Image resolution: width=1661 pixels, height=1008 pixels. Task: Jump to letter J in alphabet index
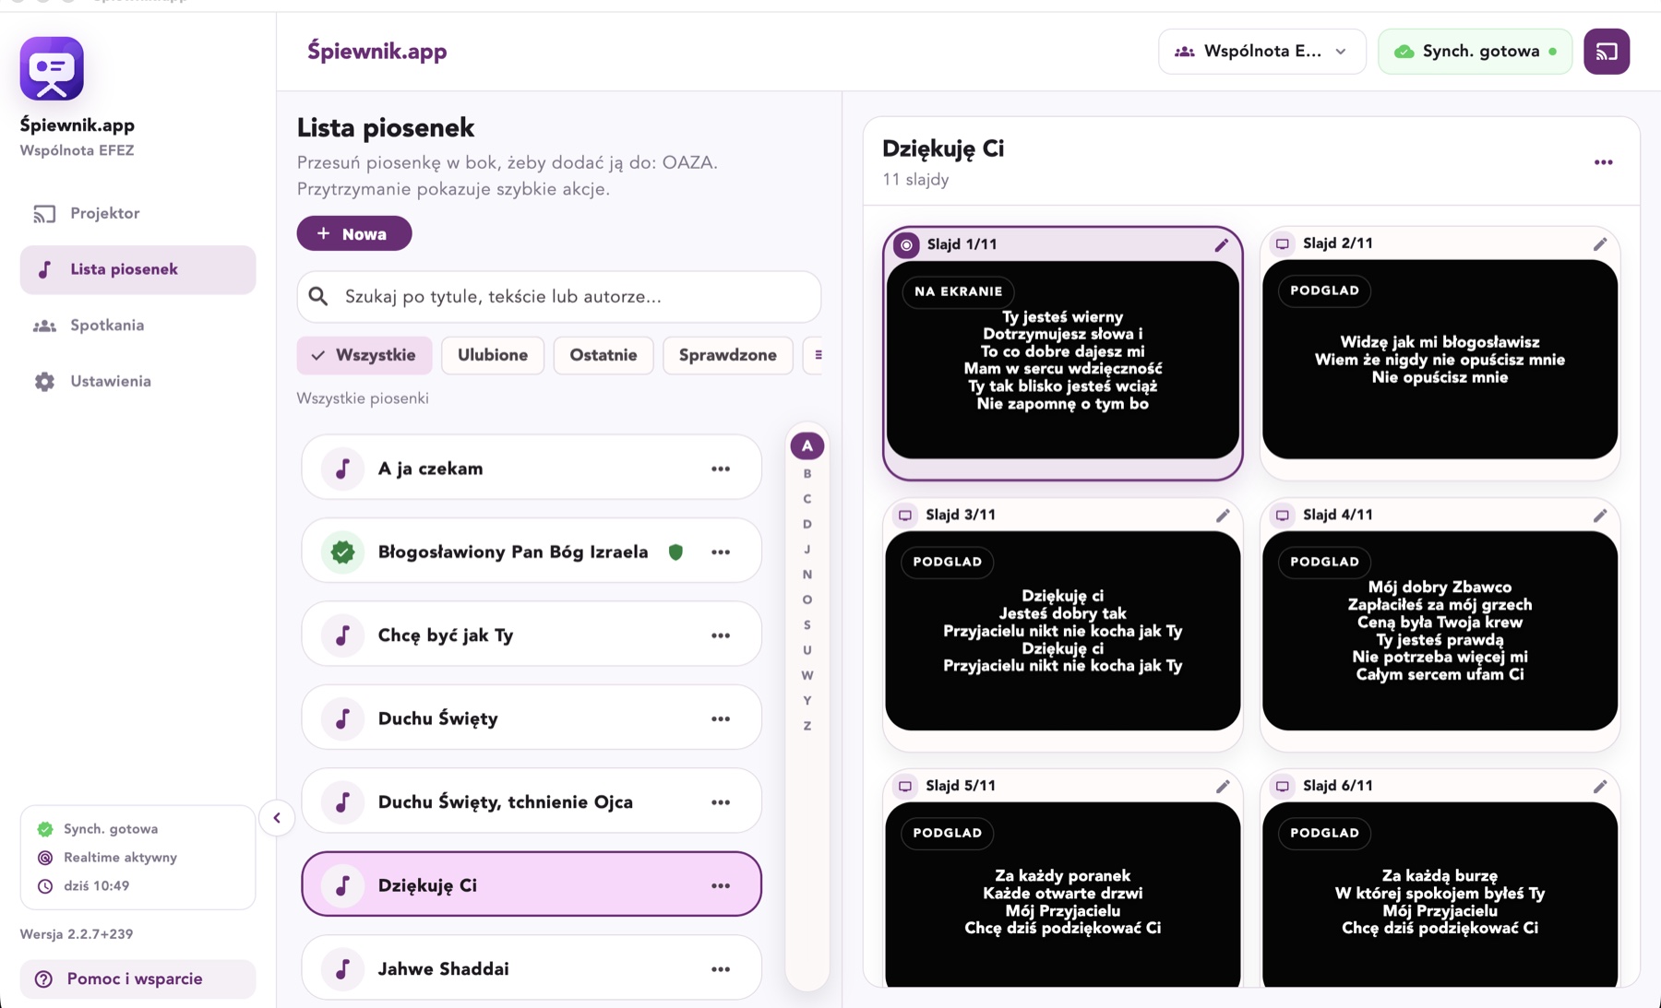pos(807,550)
